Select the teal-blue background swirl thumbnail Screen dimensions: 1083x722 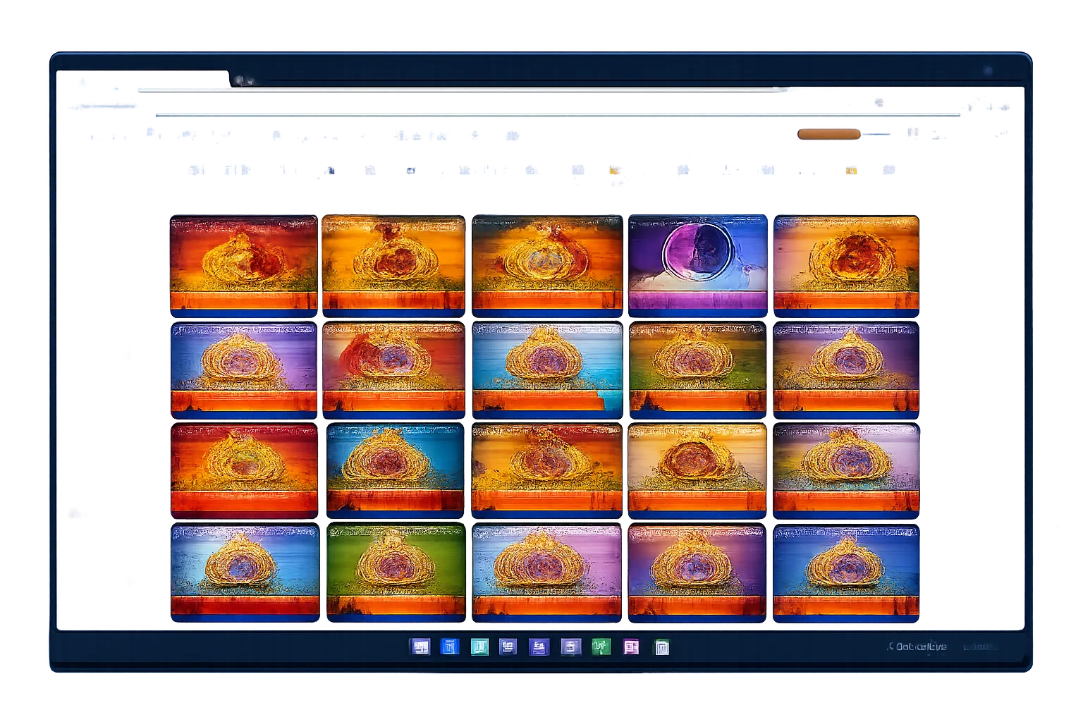[395, 470]
